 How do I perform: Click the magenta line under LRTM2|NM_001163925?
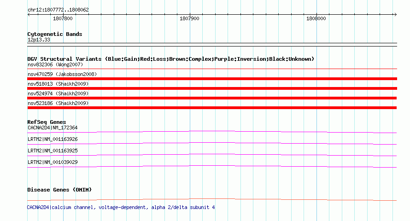tap(212, 155)
